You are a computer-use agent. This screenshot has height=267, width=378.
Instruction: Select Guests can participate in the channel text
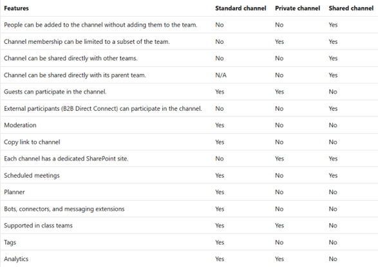pyautogui.click(x=55, y=92)
